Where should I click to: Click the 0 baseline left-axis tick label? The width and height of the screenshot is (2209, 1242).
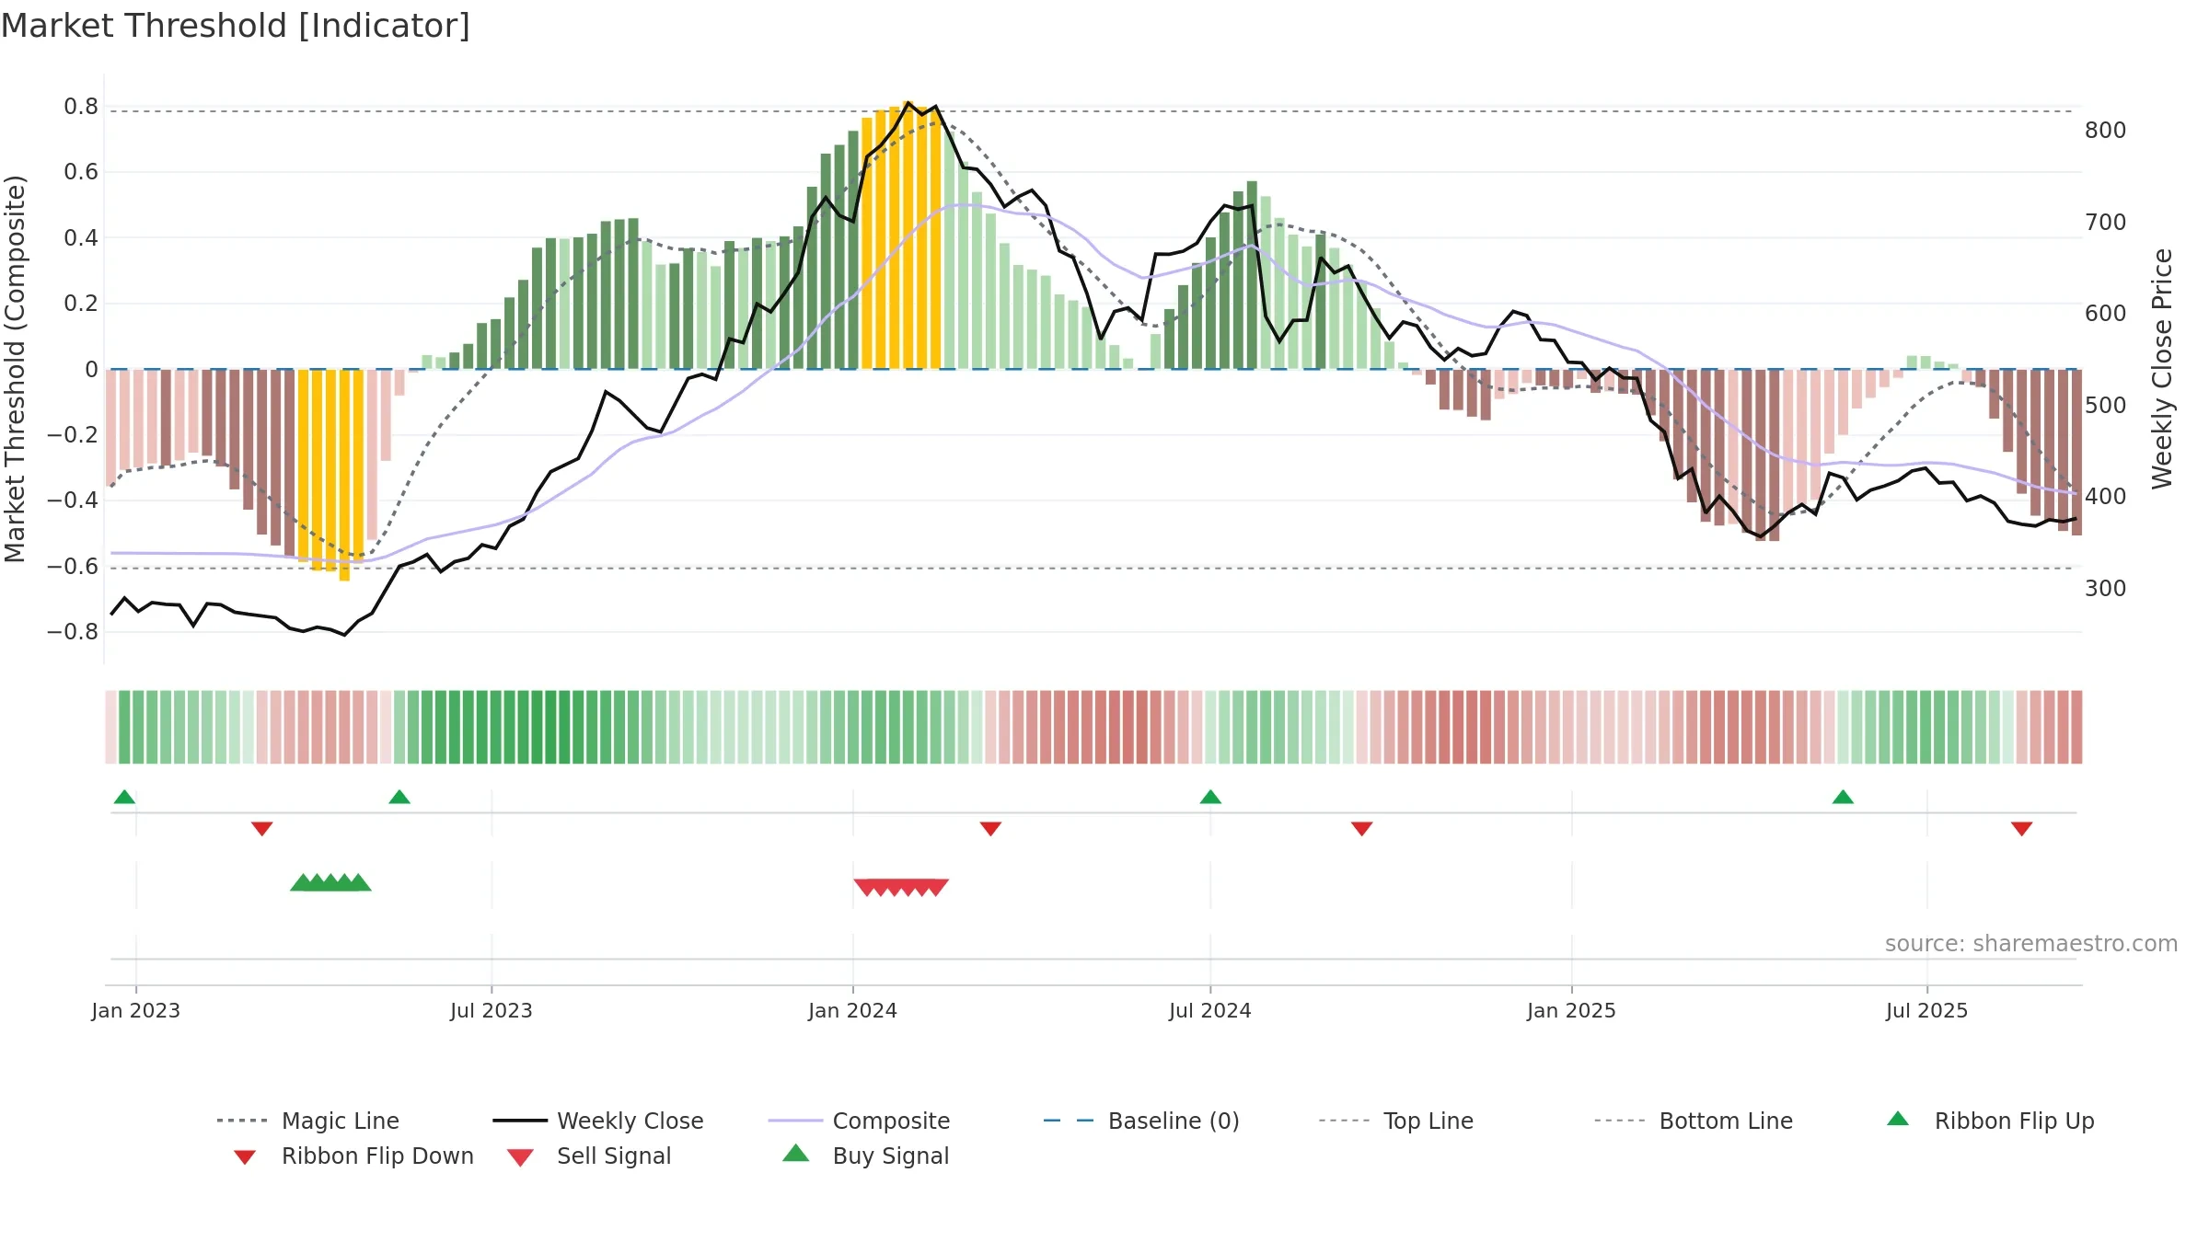pos(91,369)
